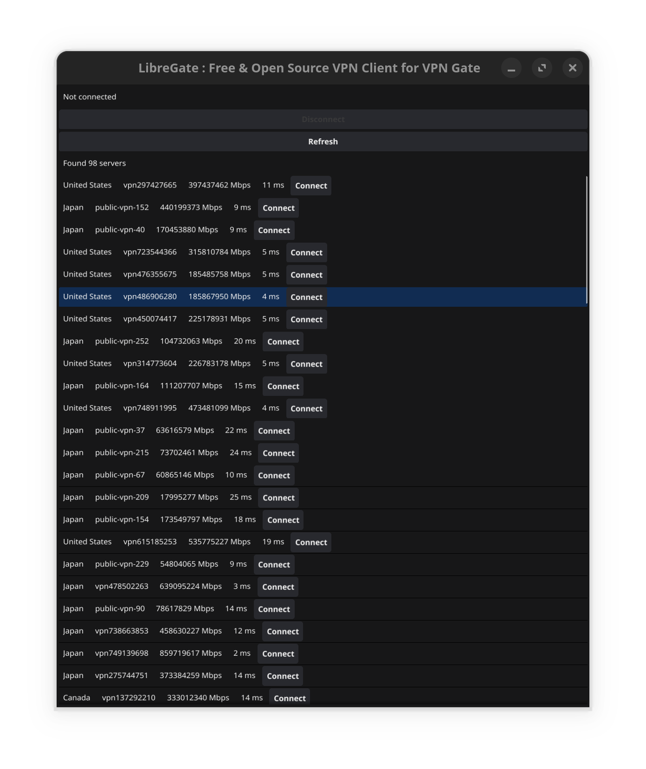Click the 20 ms ping value

coord(245,341)
